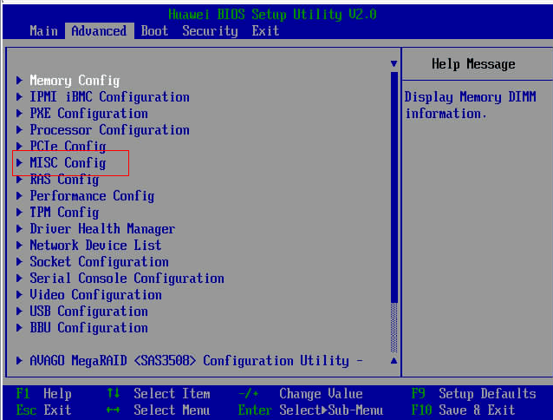Open Driver Health Manager
Image resolution: width=553 pixels, height=420 pixels.
[102, 229]
